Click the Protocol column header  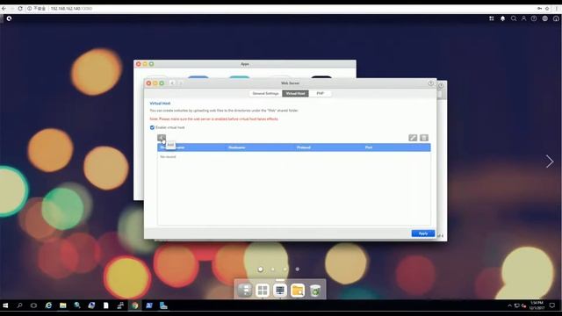(x=304, y=147)
